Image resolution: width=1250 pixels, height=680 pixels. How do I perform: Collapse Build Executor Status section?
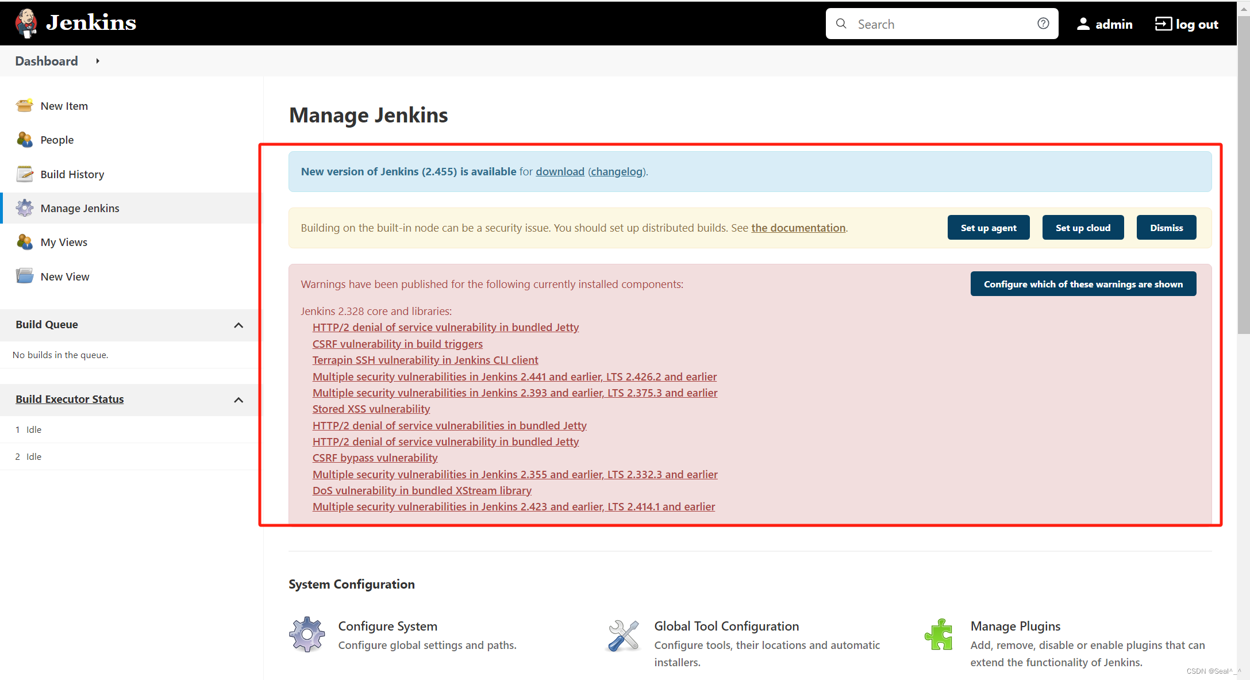click(237, 398)
